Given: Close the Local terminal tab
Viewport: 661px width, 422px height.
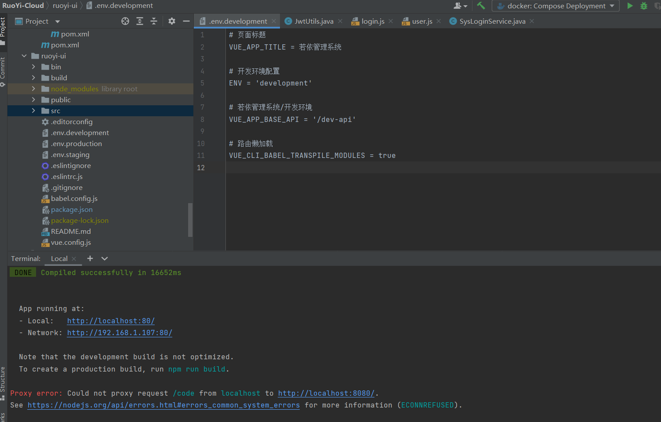Looking at the screenshot, I should pos(74,259).
